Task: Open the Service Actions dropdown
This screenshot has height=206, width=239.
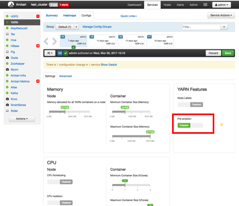Action: 221,15
